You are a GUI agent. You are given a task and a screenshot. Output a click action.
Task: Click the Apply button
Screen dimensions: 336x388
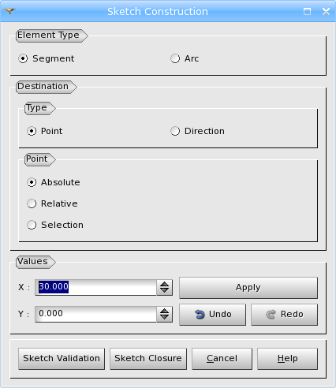(x=248, y=288)
